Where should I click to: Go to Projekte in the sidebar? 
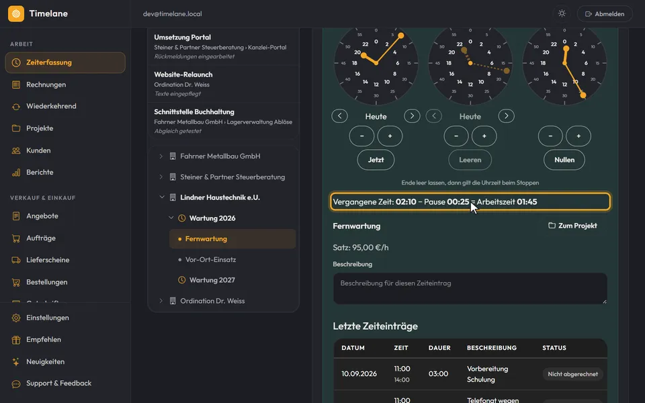65,128
